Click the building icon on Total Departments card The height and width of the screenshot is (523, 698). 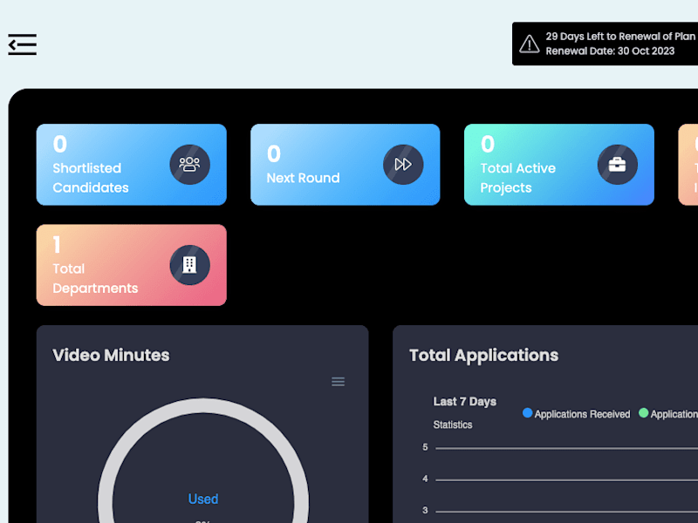point(189,265)
